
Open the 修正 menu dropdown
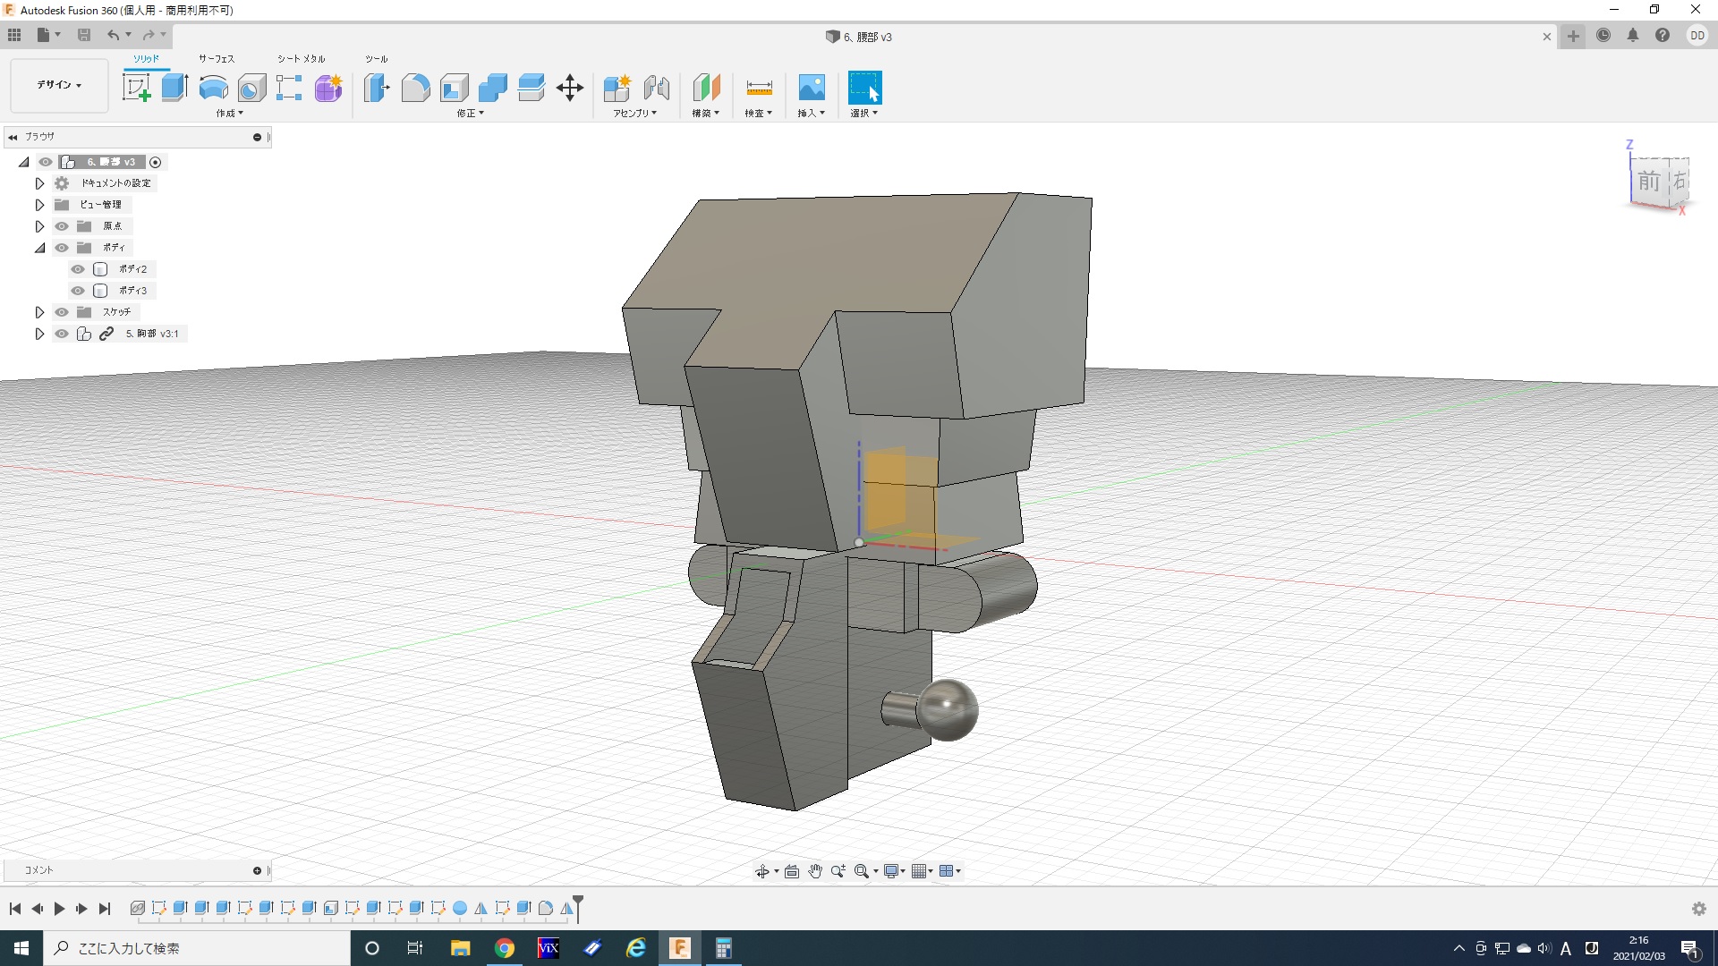pos(470,114)
